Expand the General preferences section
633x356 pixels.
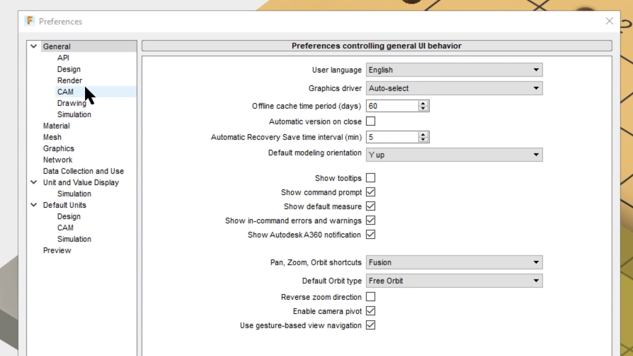click(x=34, y=46)
